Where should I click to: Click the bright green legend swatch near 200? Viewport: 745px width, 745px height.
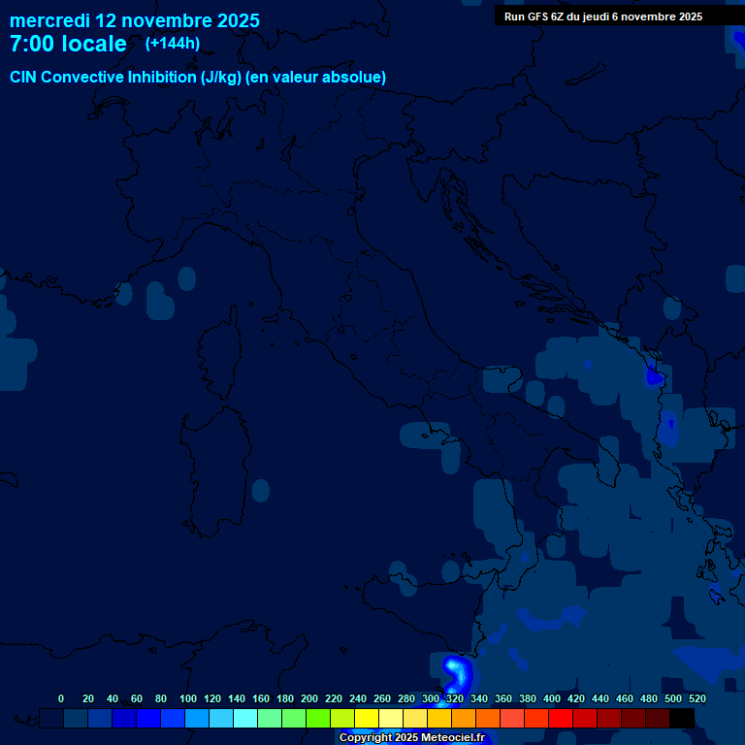pos(318,718)
